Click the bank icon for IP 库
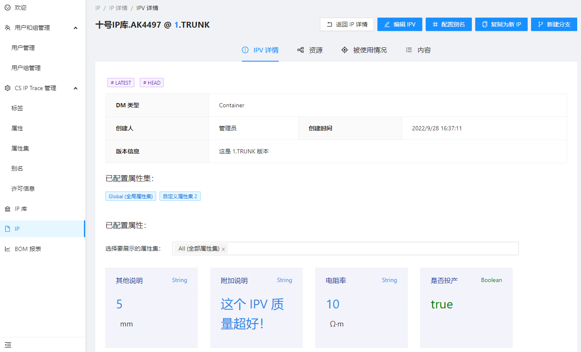This screenshot has width=581, height=352. tap(8, 209)
